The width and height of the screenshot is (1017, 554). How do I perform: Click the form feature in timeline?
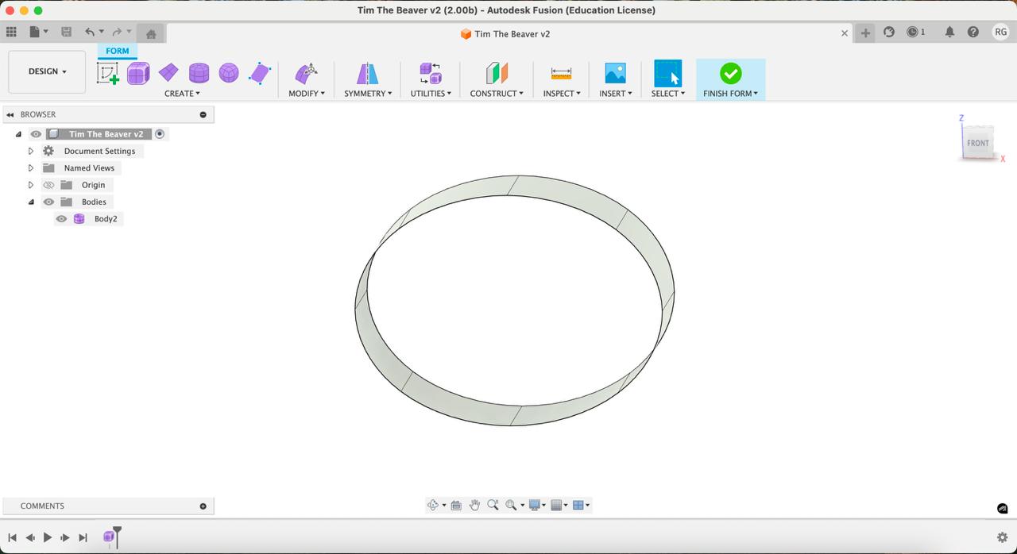(109, 537)
